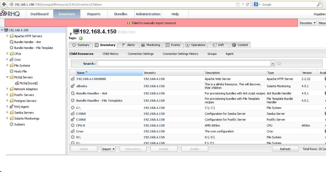Click the server icon on the 192.168.4.150:8080 row

tap(73, 79)
